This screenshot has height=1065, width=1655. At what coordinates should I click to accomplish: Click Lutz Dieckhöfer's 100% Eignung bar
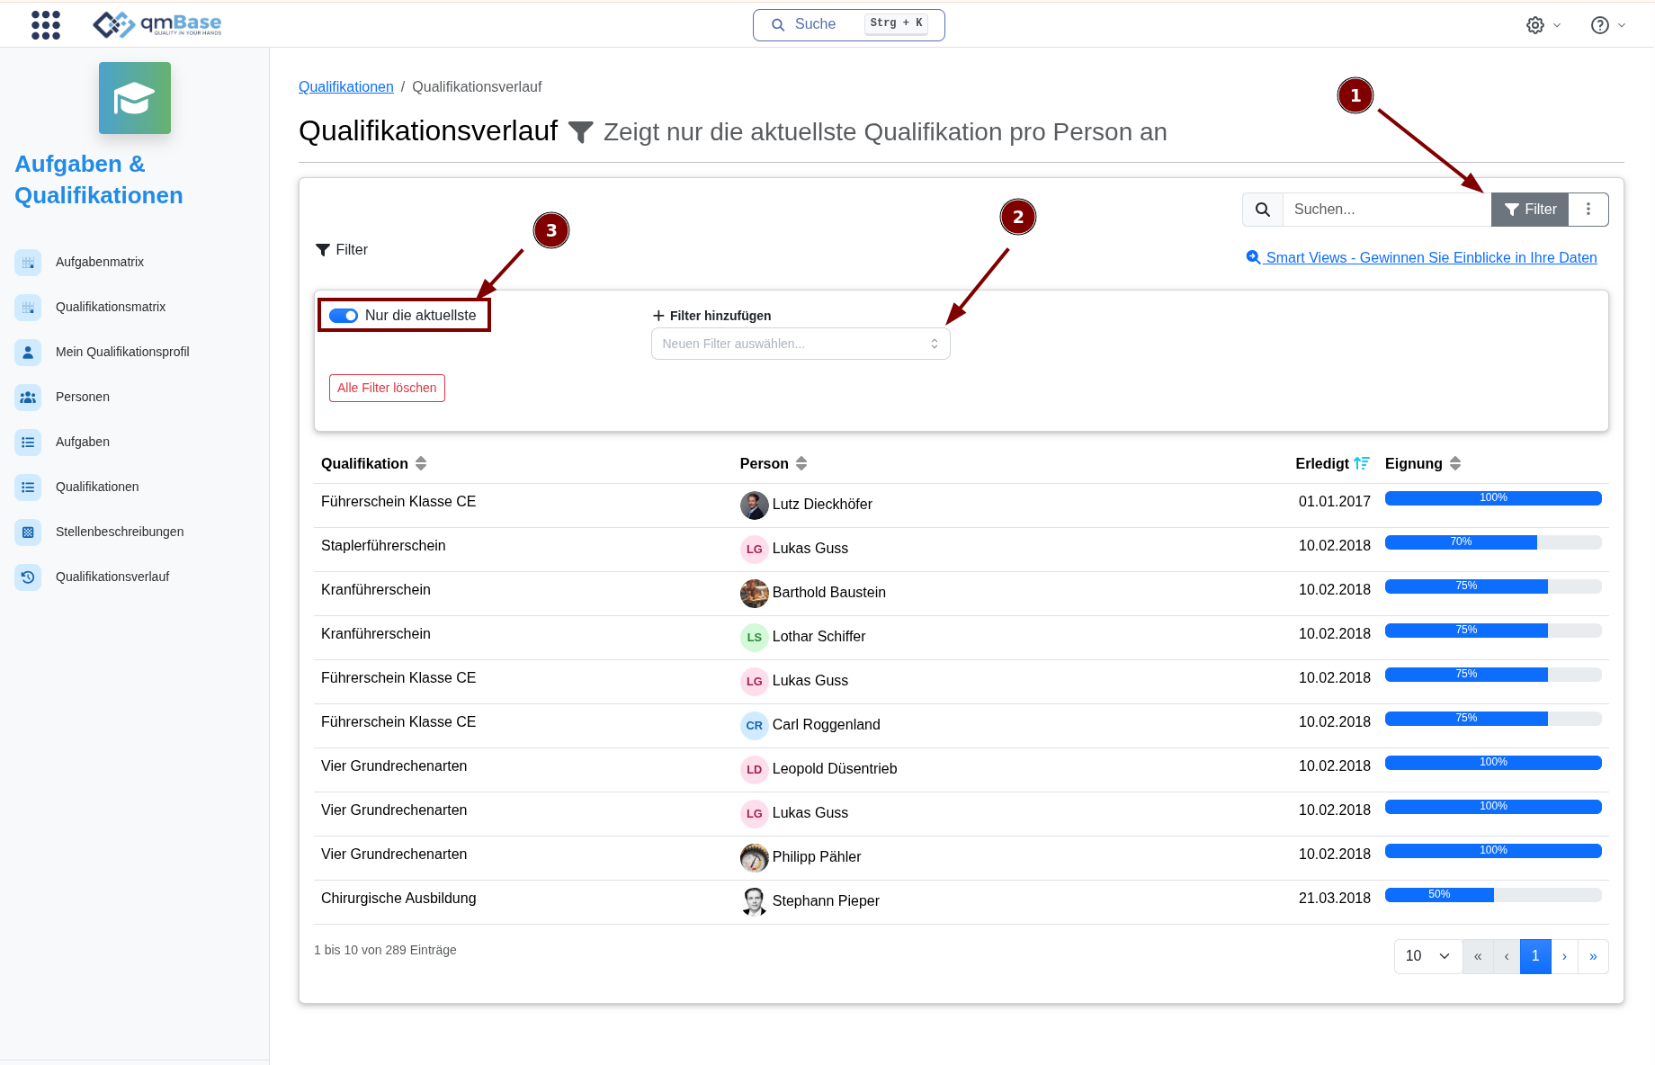[1493, 498]
